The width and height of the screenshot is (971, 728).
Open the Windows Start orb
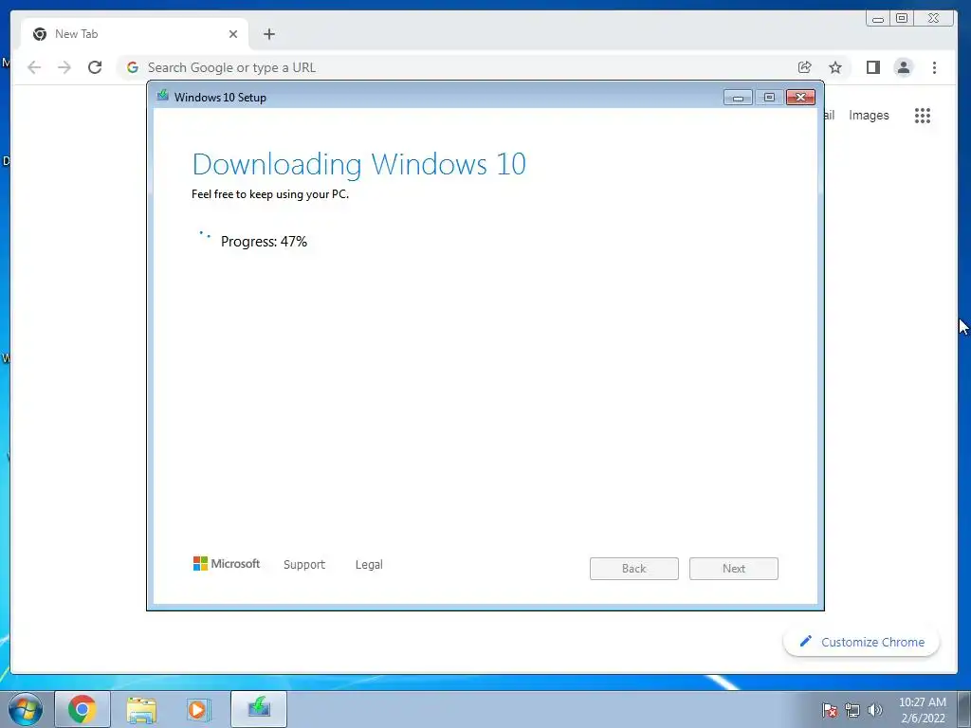coord(26,709)
